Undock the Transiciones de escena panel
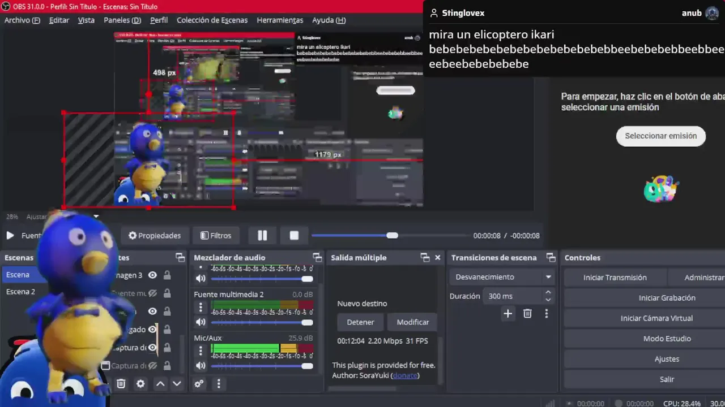The width and height of the screenshot is (725, 407). [551, 258]
